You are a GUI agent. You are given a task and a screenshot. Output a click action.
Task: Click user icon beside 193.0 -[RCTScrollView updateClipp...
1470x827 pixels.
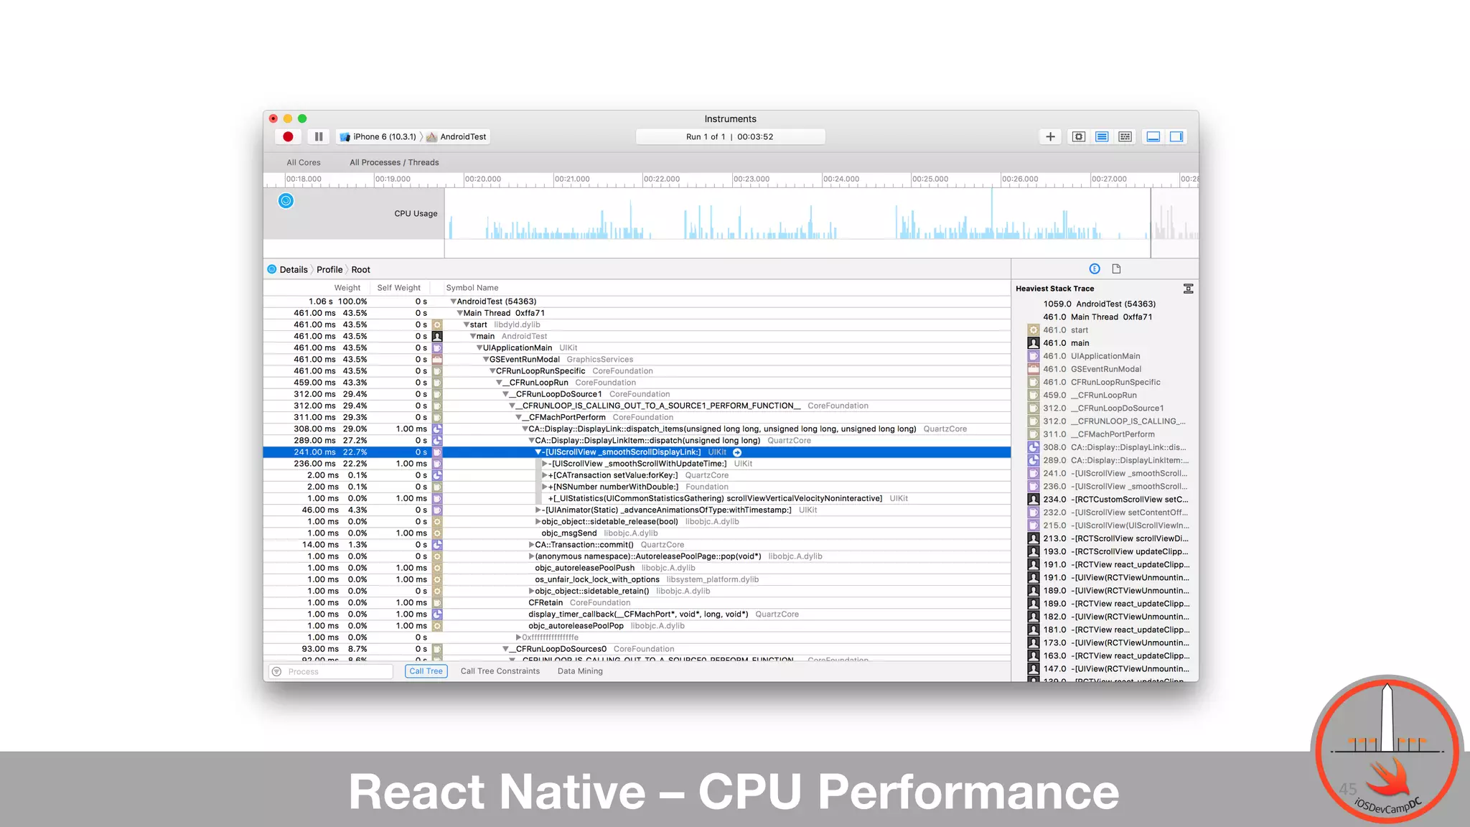(1034, 551)
